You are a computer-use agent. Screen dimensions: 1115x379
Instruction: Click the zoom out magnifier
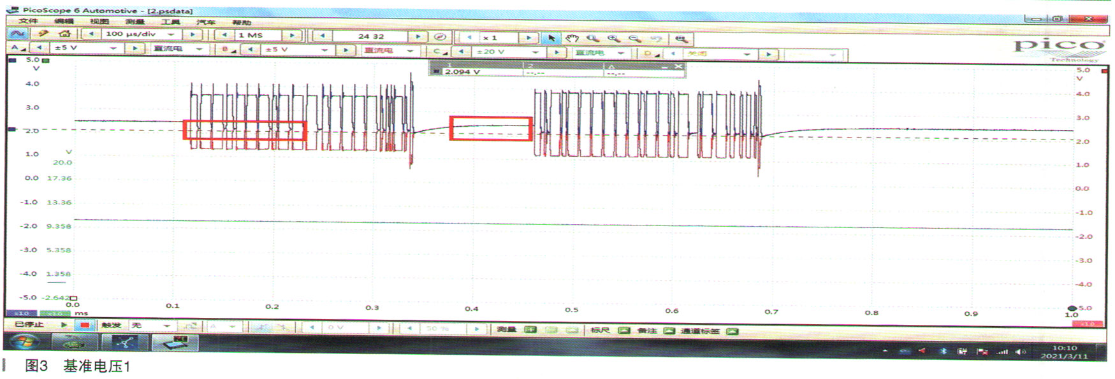pyautogui.click(x=634, y=38)
